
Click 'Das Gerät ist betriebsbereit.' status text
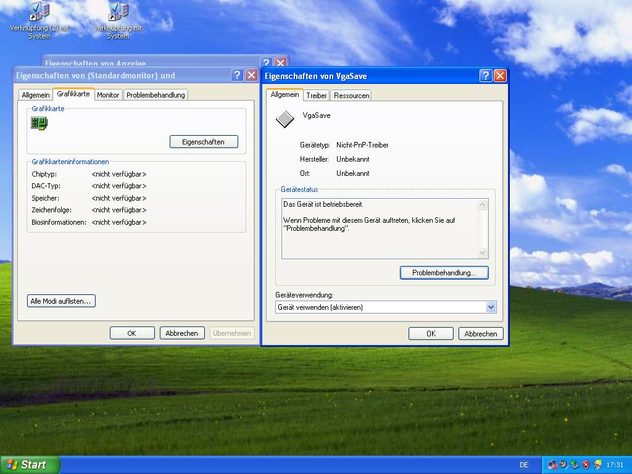point(323,204)
